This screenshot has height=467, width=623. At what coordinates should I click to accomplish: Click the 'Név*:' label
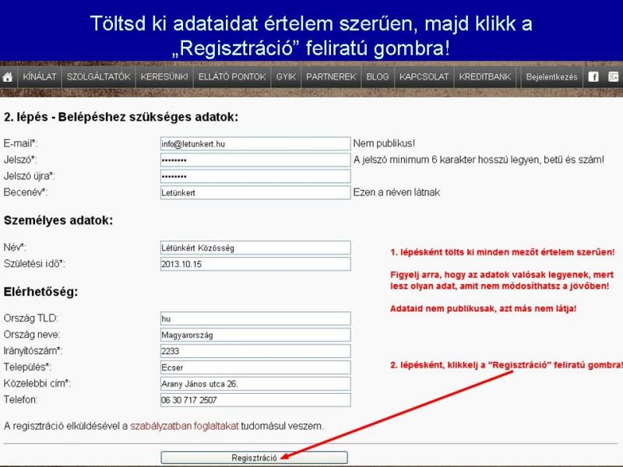click(15, 248)
